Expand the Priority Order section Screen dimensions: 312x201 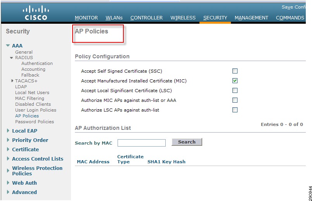point(8,140)
